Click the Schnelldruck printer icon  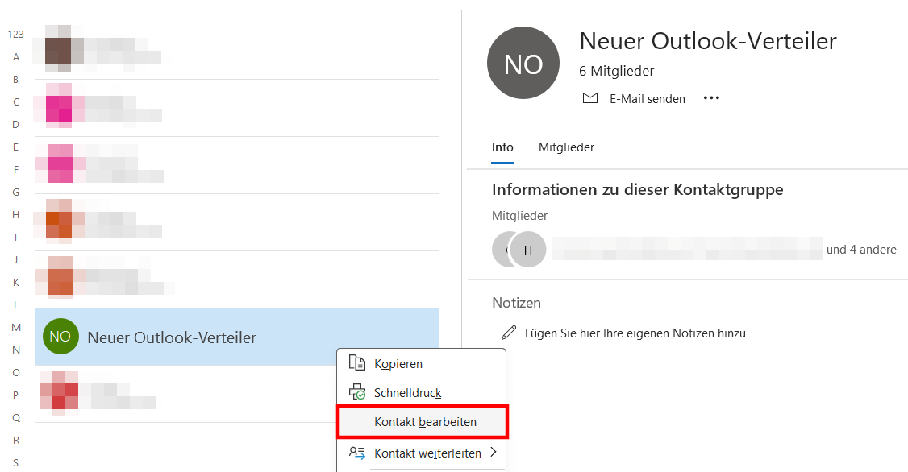[x=356, y=392]
